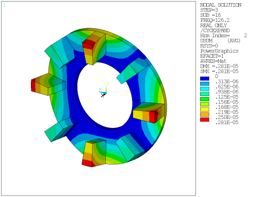Image resolution: width=262 pixels, height=197 pixels.
Task: Click the 'Hrm Index=' text
Action: 215,36
